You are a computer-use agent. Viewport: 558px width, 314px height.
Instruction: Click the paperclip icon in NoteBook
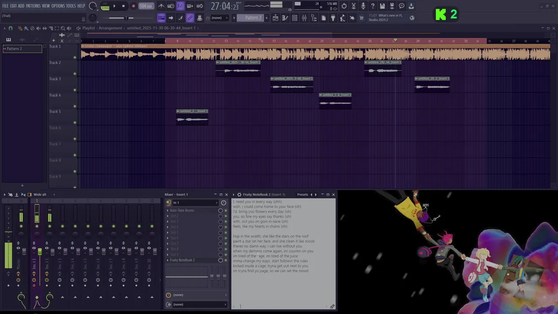pos(332,307)
